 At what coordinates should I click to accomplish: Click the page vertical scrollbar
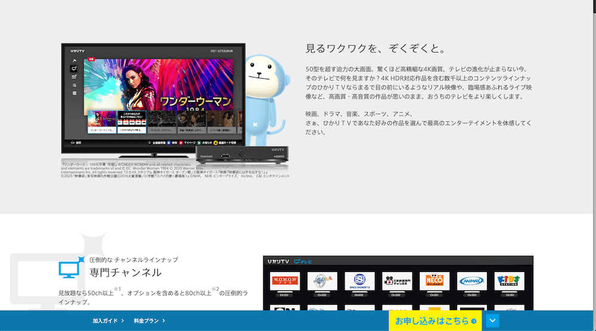click(x=594, y=166)
